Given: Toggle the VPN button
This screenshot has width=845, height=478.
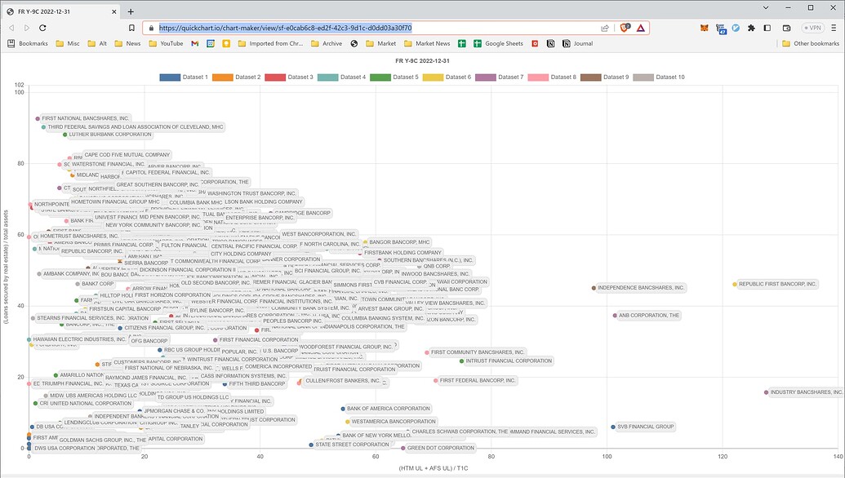Looking at the screenshot, I should click(x=812, y=28).
